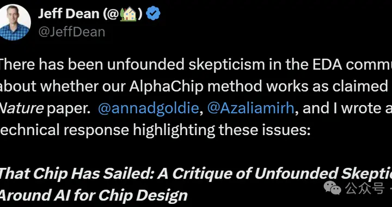Open the @Azaliamirh mention link
The image size is (392, 207).
pos(251,108)
